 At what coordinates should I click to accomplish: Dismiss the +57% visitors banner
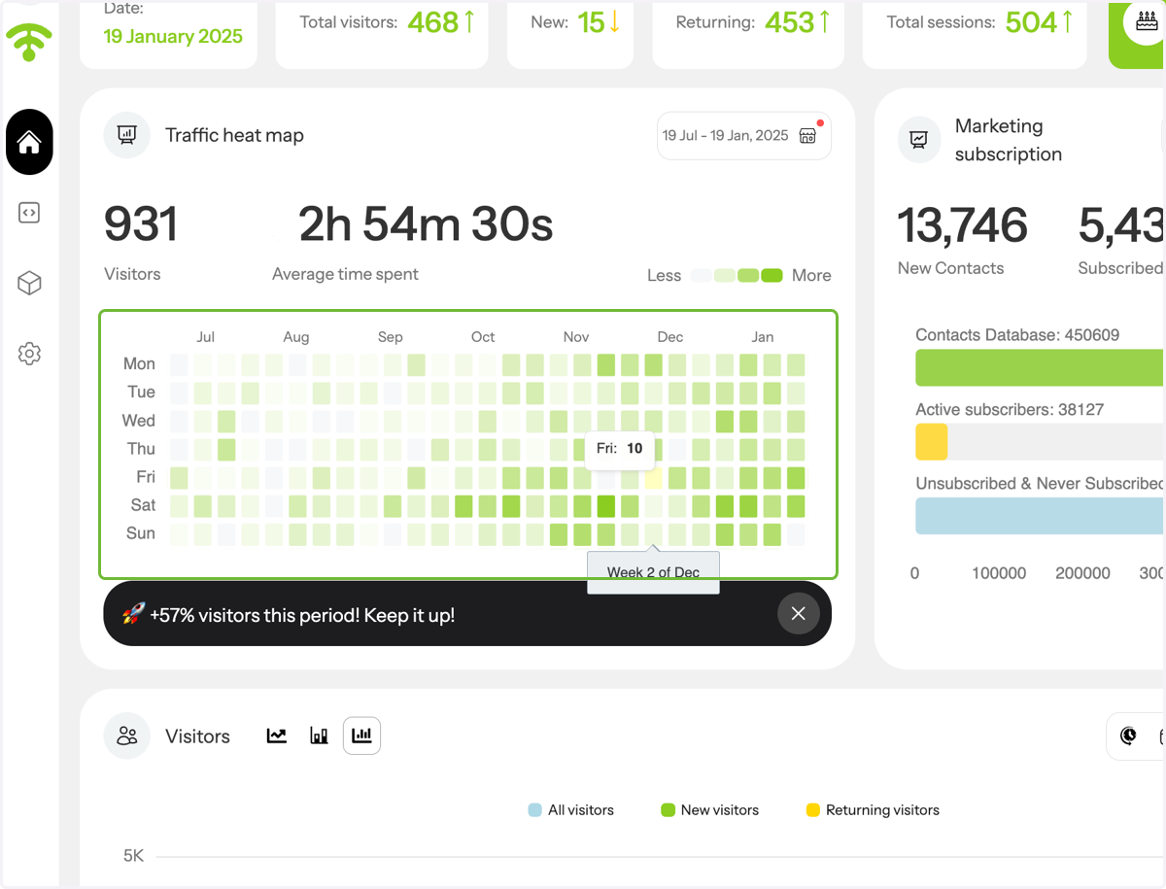(x=799, y=613)
